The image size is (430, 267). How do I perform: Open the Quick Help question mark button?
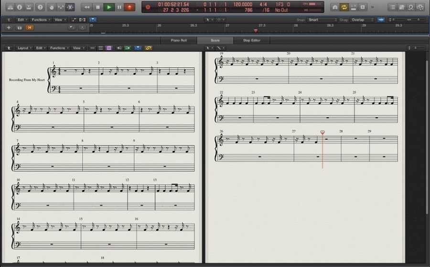(40, 7)
